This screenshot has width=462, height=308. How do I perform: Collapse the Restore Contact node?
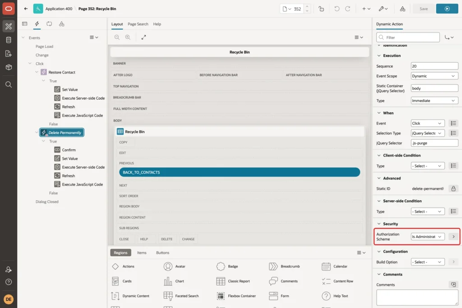pyautogui.click(x=37, y=72)
